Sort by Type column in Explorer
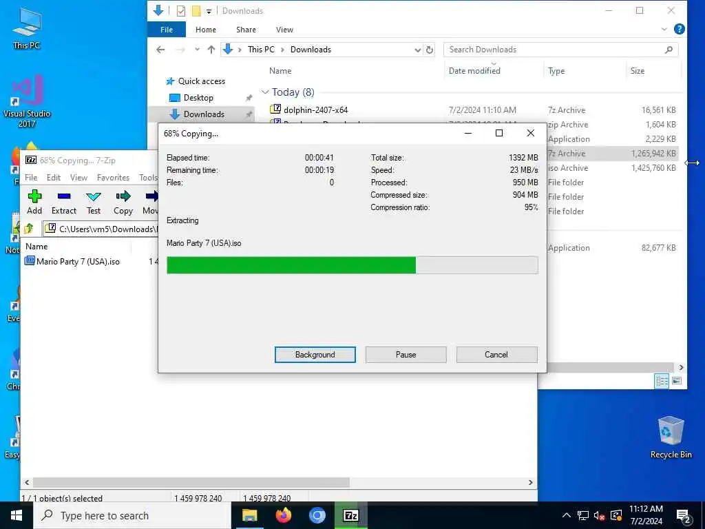This screenshot has height=529, width=705. (x=556, y=71)
